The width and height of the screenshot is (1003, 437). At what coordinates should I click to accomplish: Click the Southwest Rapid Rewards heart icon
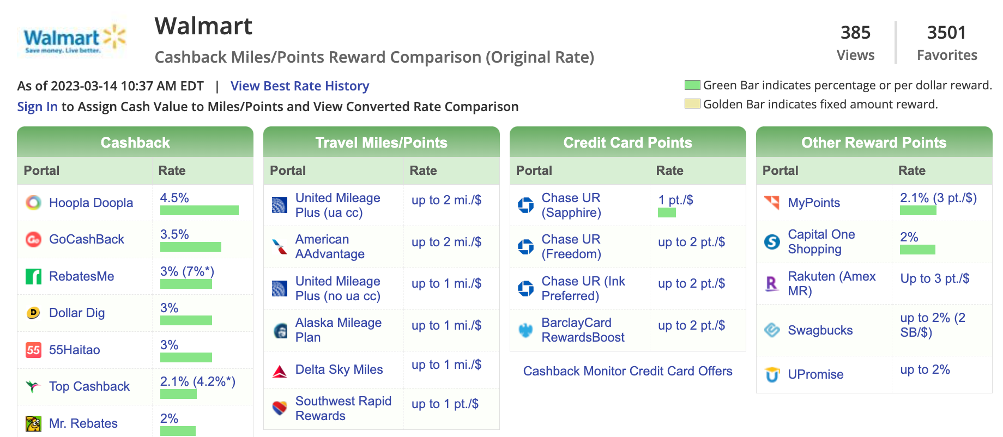(x=280, y=408)
